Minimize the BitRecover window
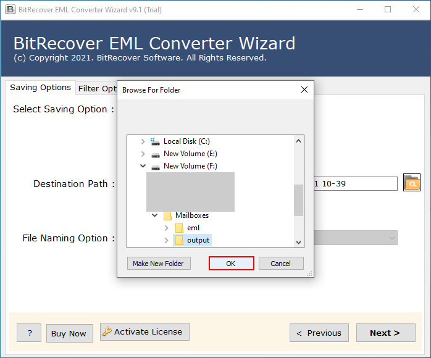 [360, 10]
